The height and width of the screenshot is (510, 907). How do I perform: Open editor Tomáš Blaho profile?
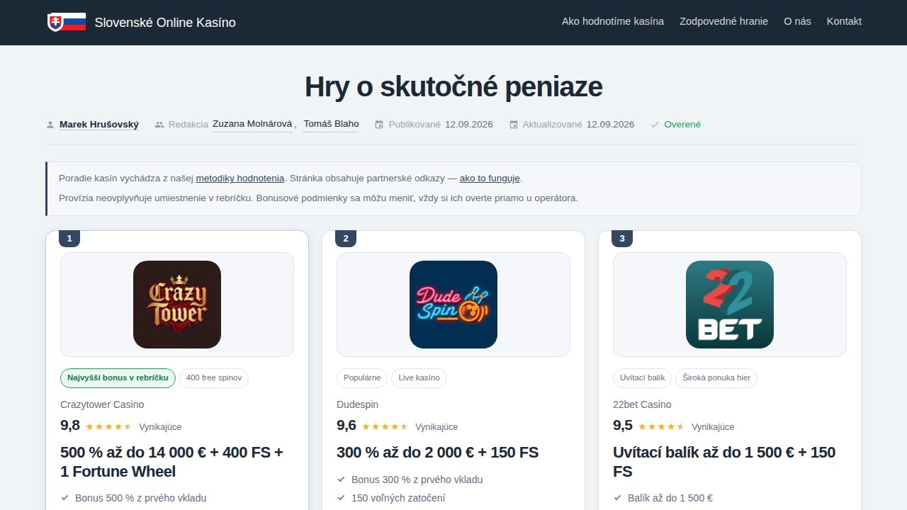pyautogui.click(x=331, y=124)
